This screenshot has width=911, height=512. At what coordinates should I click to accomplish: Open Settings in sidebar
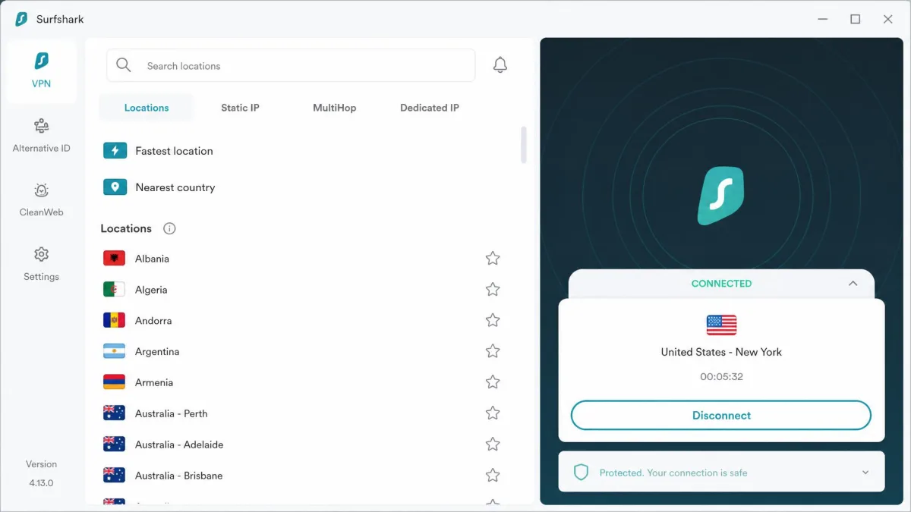(x=41, y=264)
